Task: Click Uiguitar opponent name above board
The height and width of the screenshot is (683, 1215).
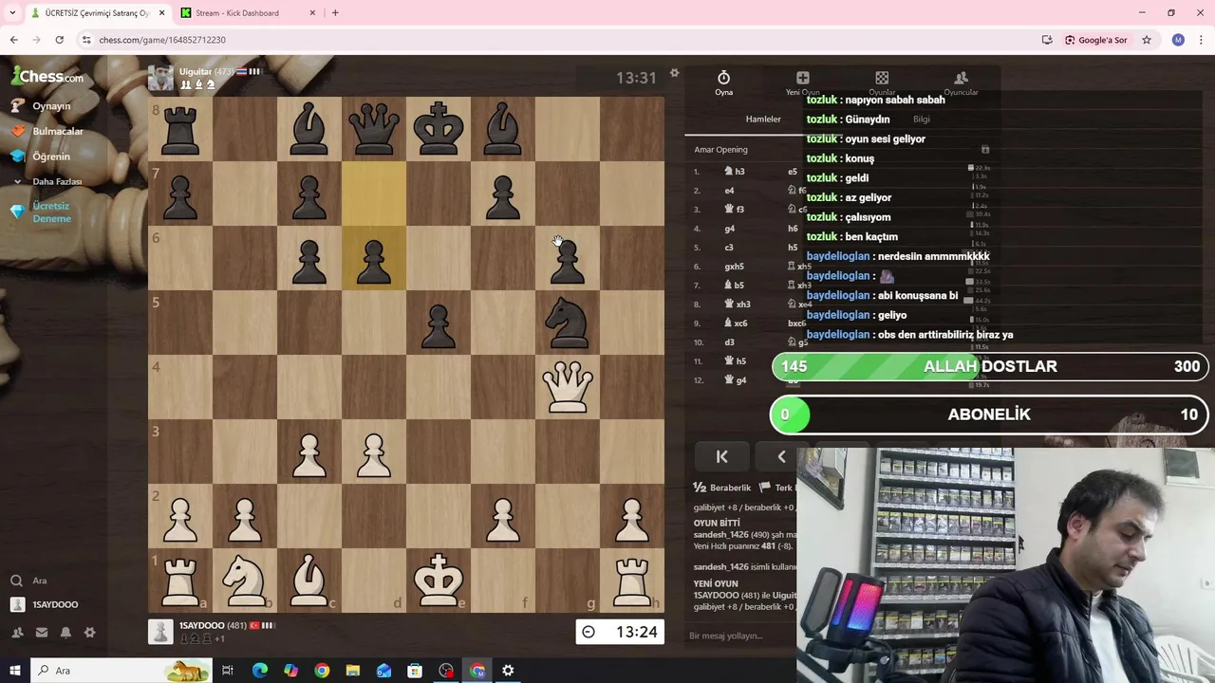Action: click(196, 72)
